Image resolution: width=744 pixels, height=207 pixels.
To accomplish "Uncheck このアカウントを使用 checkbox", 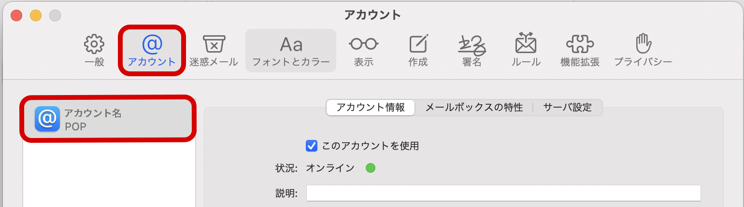I will point(312,145).
